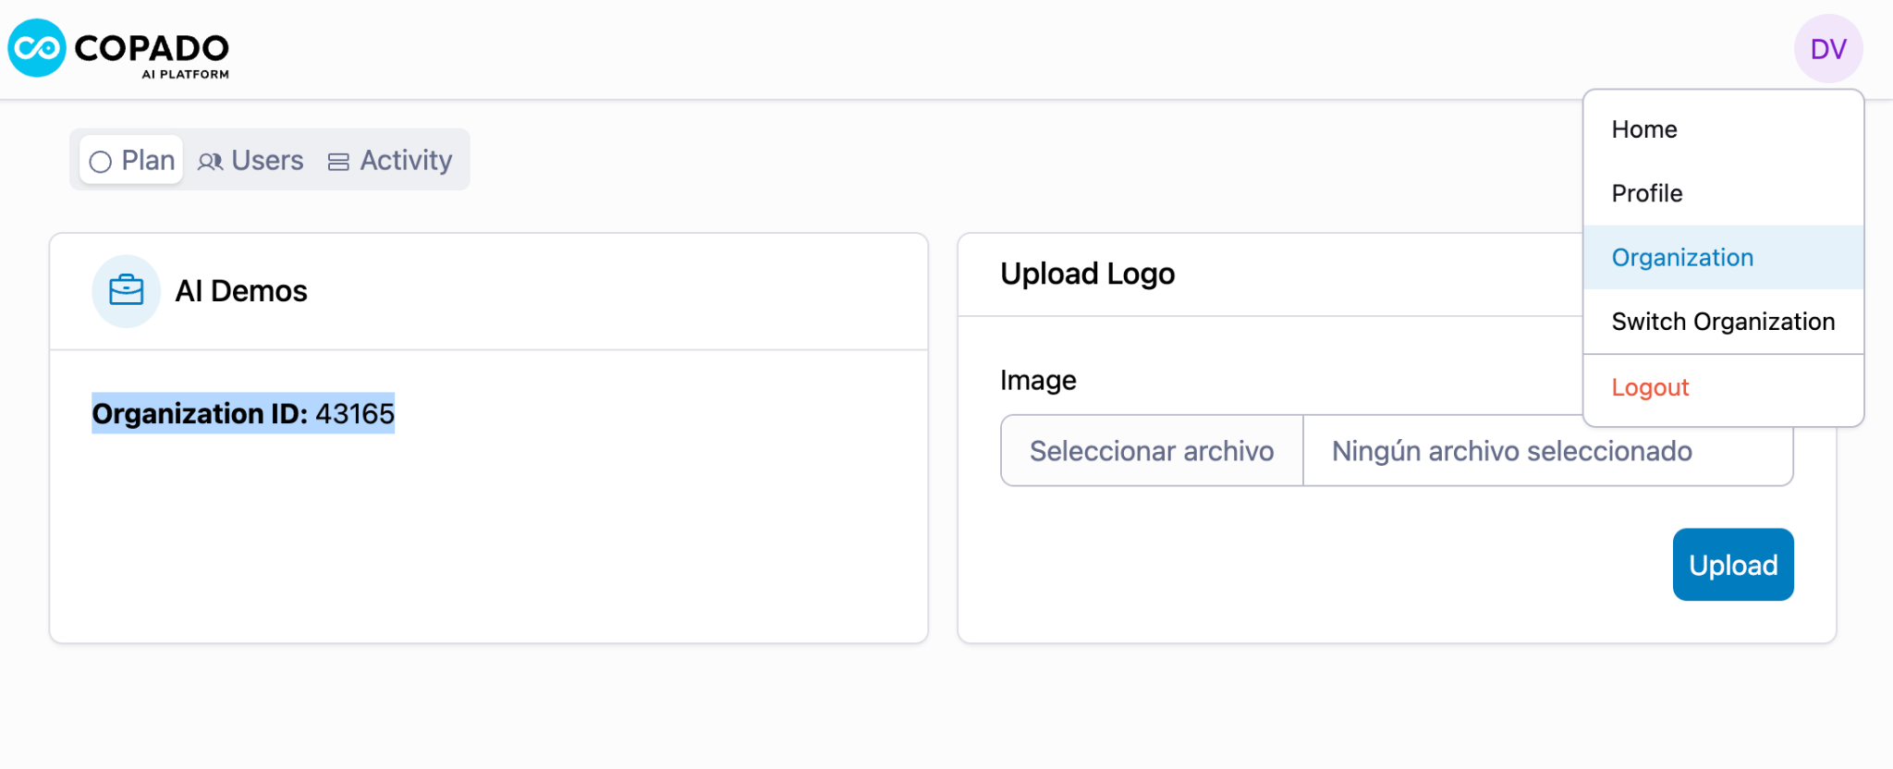Click the briefcase icon beside AI Demos

127,291
